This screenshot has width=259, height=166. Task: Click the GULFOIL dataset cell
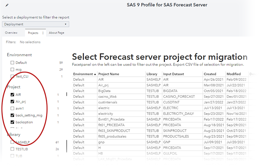click(170, 153)
